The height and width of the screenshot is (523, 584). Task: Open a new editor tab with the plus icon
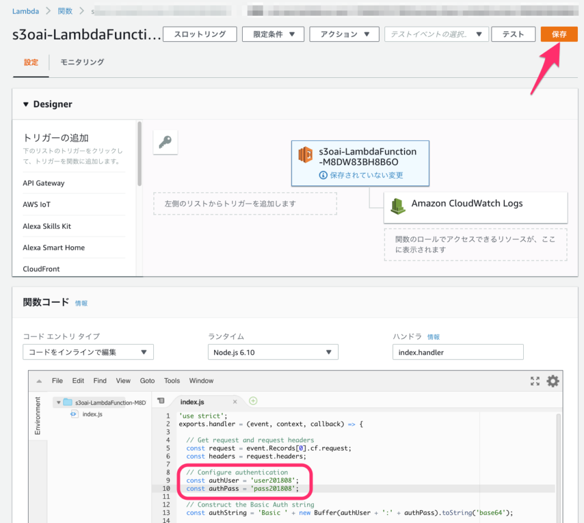[x=253, y=401]
